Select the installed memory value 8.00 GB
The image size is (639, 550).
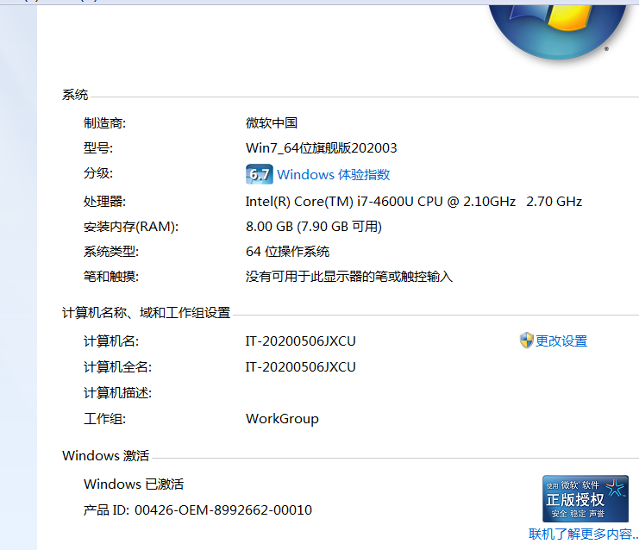pyautogui.click(x=269, y=227)
